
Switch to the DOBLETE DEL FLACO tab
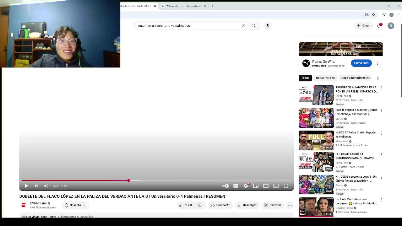click(135, 6)
